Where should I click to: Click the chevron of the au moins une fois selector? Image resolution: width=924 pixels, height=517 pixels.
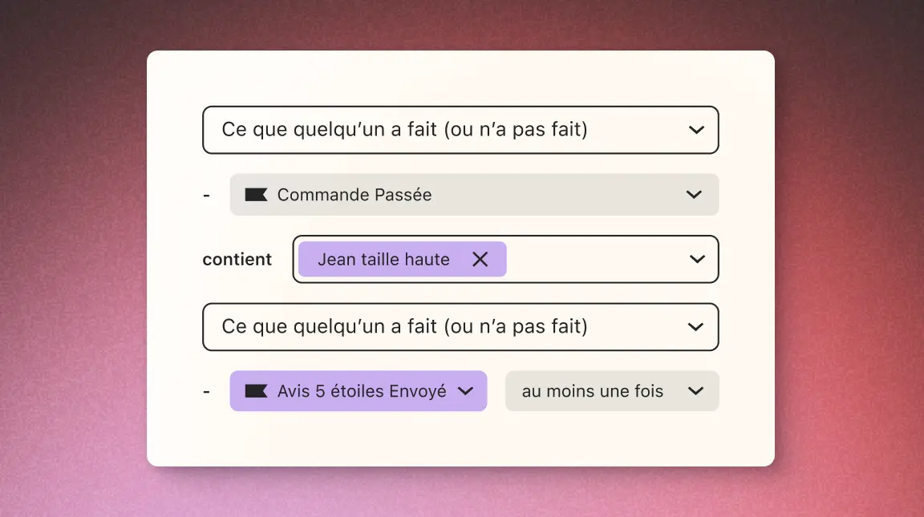coord(695,391)
